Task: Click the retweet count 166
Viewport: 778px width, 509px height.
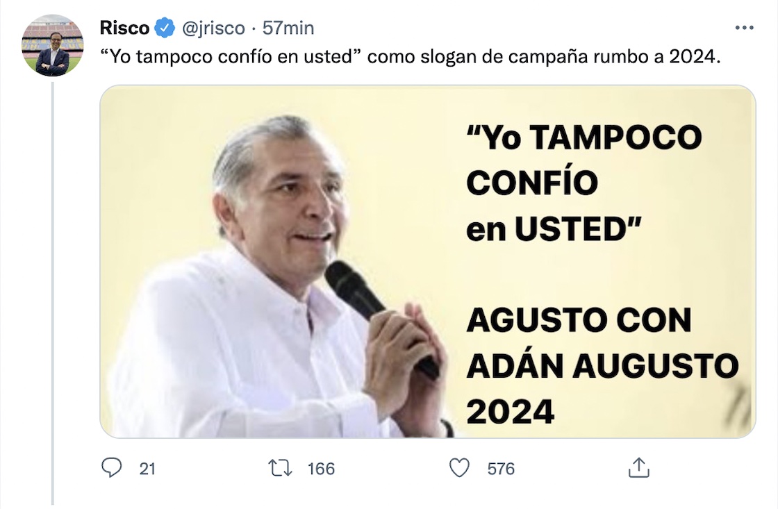Action: (x=321, y=469)
